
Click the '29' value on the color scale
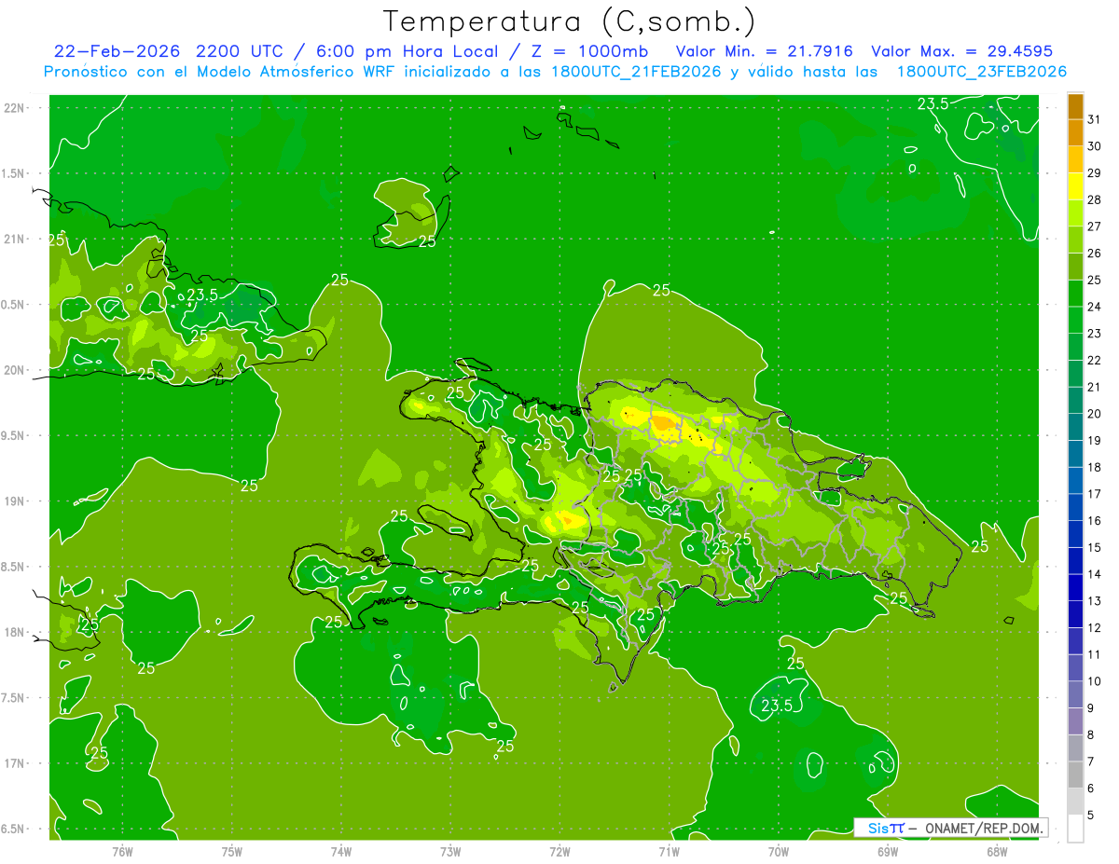point(1095,172)
